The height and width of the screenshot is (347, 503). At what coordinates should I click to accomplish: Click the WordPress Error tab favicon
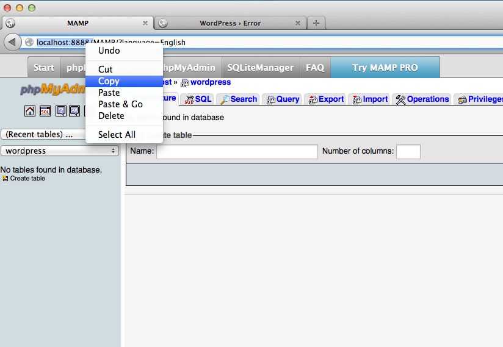click(x=163, y=23)
